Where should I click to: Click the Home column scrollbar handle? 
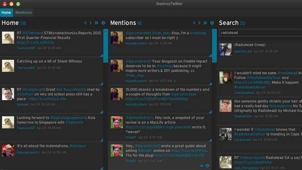coord(106,45)
